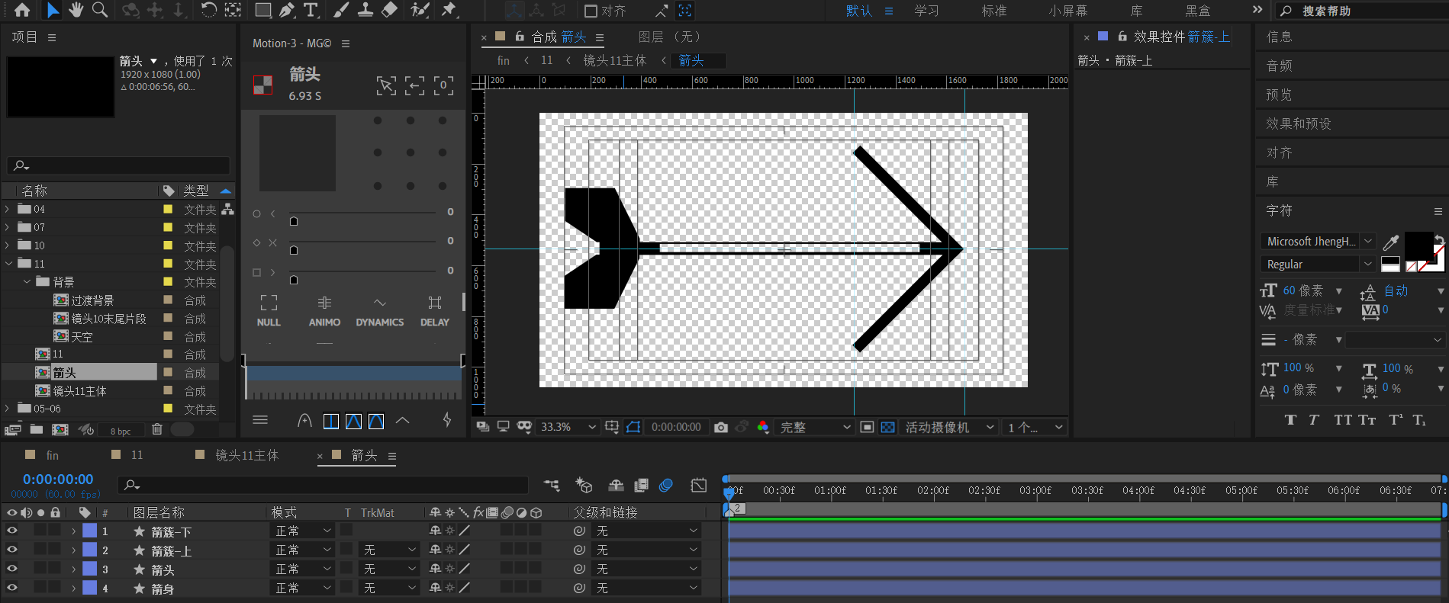Select the Puppet Pin tool
The height and width of the screenshot is (603, 1449).
click(x=449, y=10)
